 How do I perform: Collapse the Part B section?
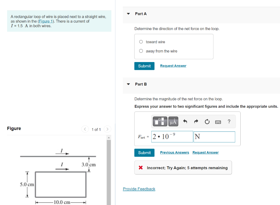pos(128,84)
